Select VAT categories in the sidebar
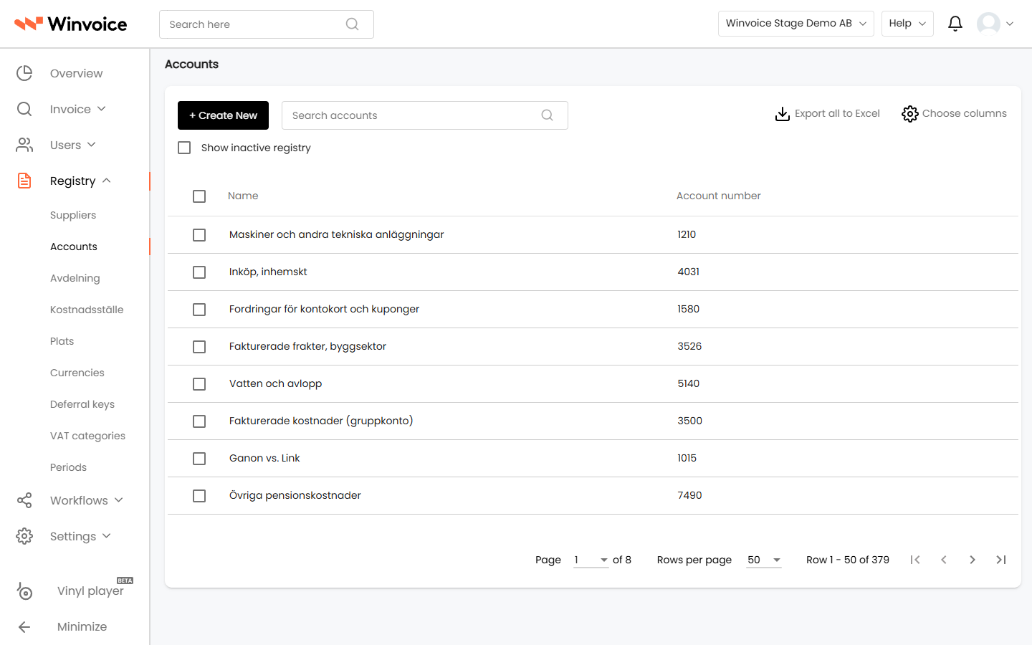 (x=87, y=436)
